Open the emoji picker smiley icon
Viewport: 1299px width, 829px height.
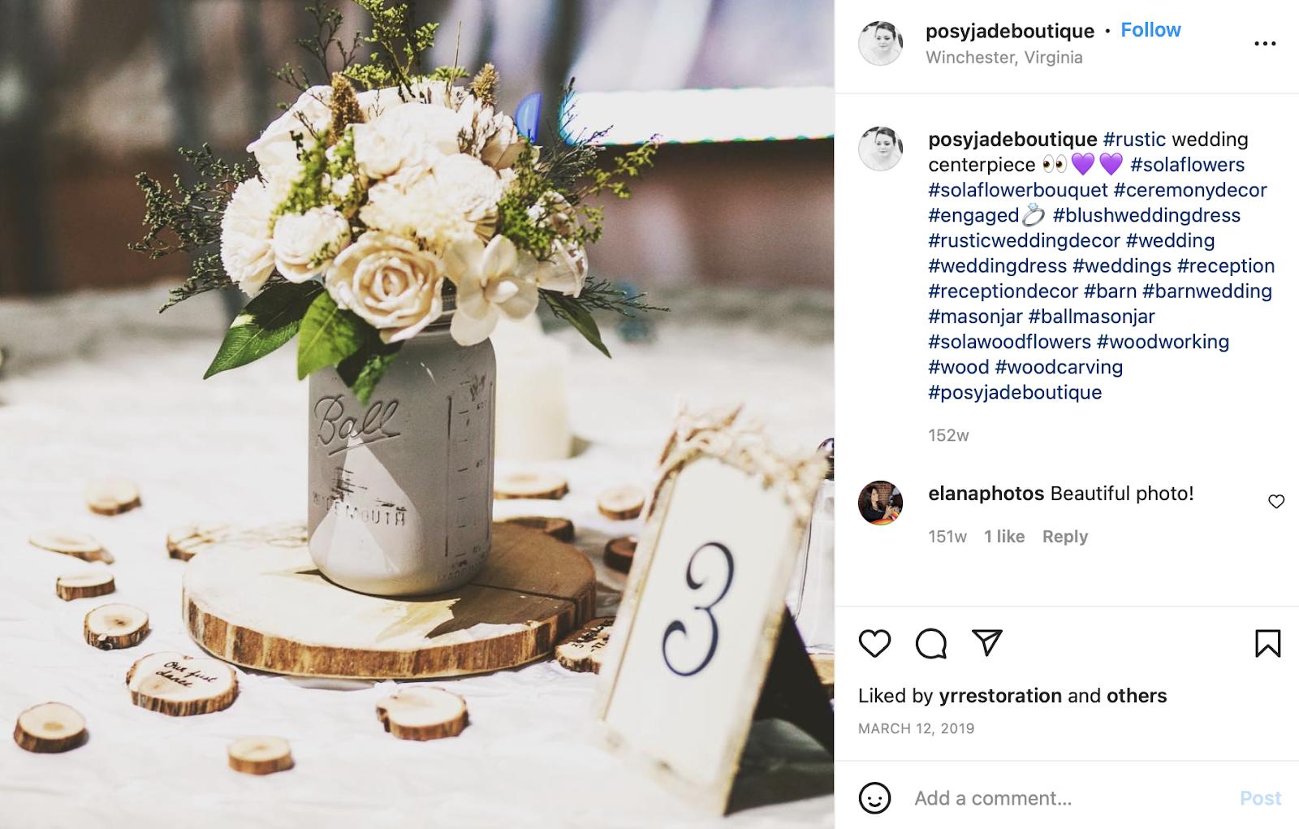pyautogui.click(x=874, y=798)
